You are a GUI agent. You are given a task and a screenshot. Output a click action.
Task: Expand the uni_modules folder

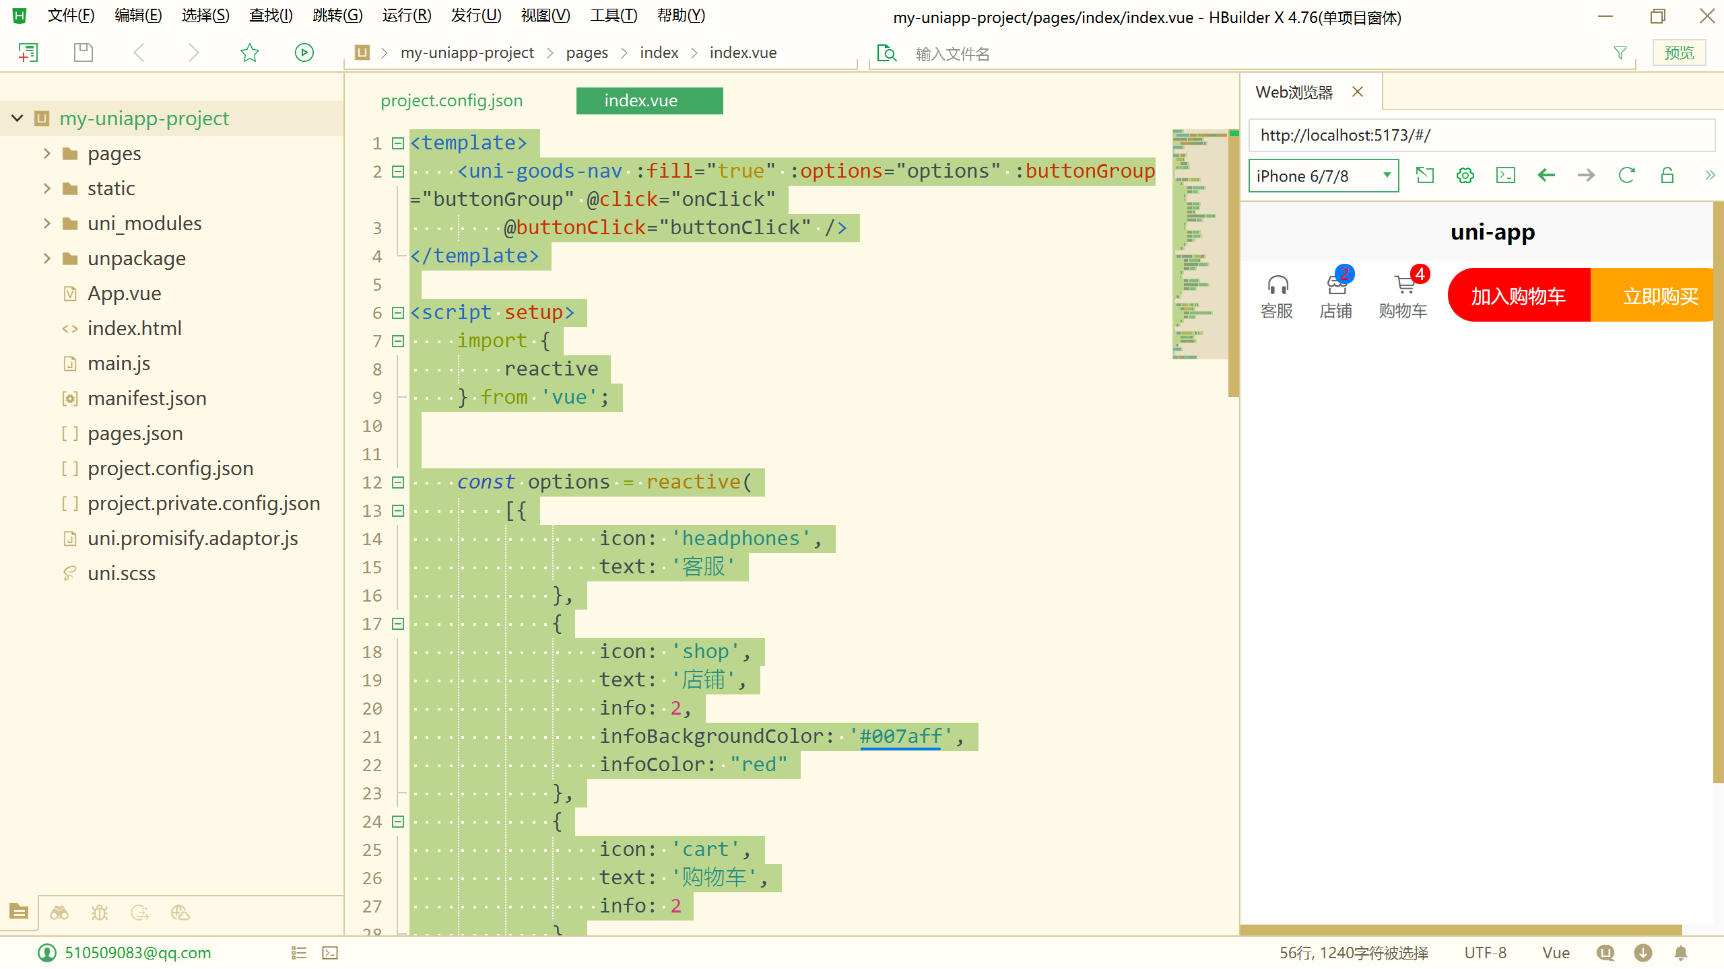tap(47, 223)
